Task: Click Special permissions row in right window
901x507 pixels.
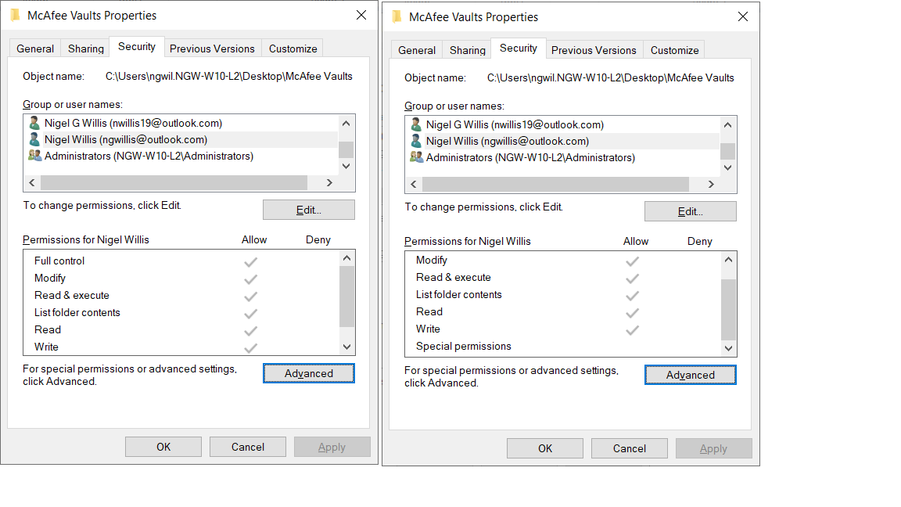Action: click(x=563, y=346)
